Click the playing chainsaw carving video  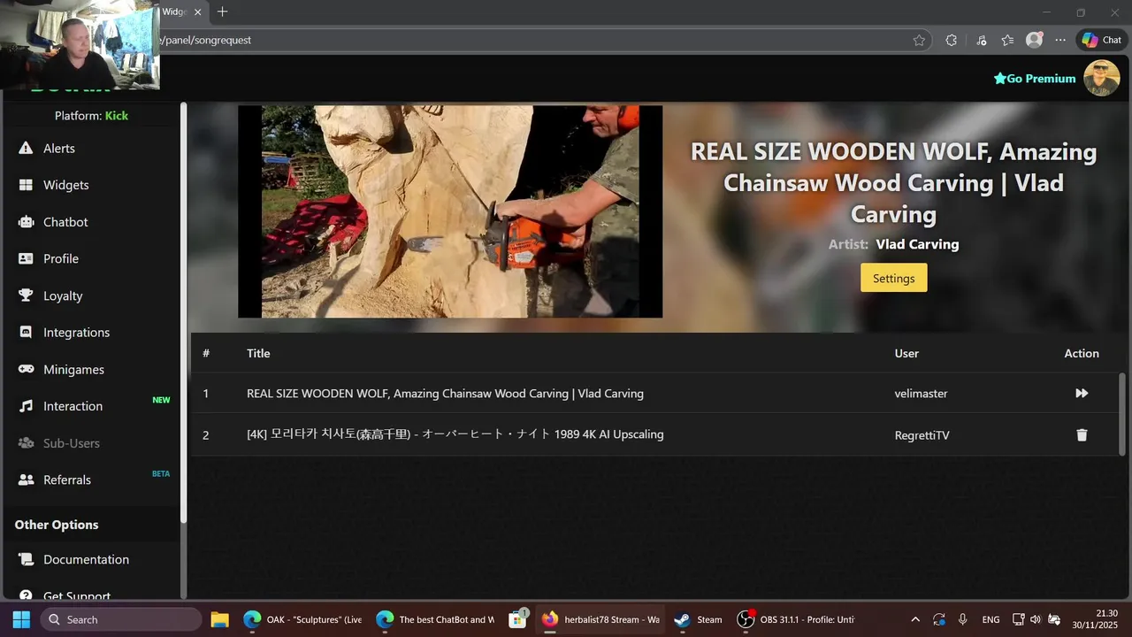click(x=450, y=211)
